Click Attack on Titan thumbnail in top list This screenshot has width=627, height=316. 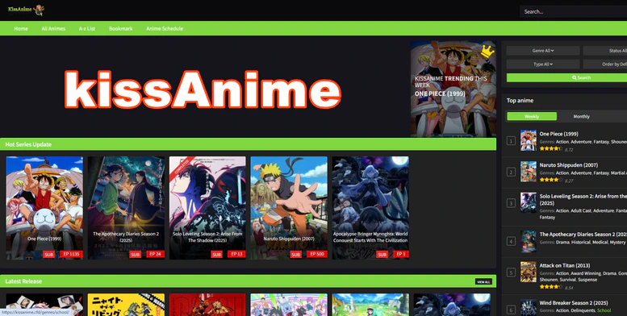coord(529,272)
